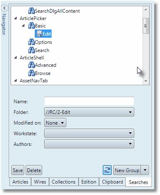Switch to the Collections tab
This screenshot has width=160, height=195.
pyautogui.click(x=63, y=182)
